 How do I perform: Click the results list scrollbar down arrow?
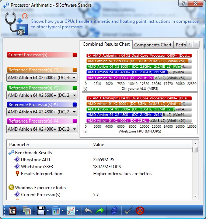[x=196, y=197]
